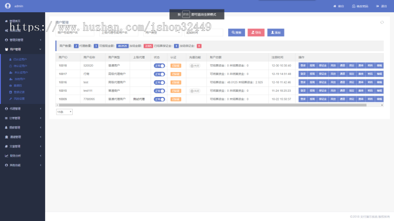Toggle the 正常 status switch for 10018
Image resolution: width=394 pixels, height=221 pixels.
pos(159,66)
